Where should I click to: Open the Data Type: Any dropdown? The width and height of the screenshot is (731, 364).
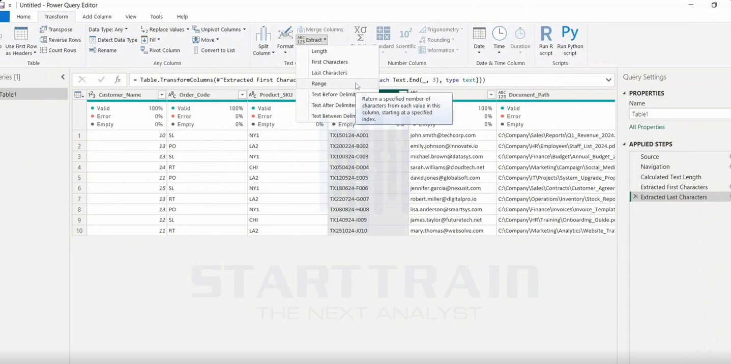pos(108,30)
